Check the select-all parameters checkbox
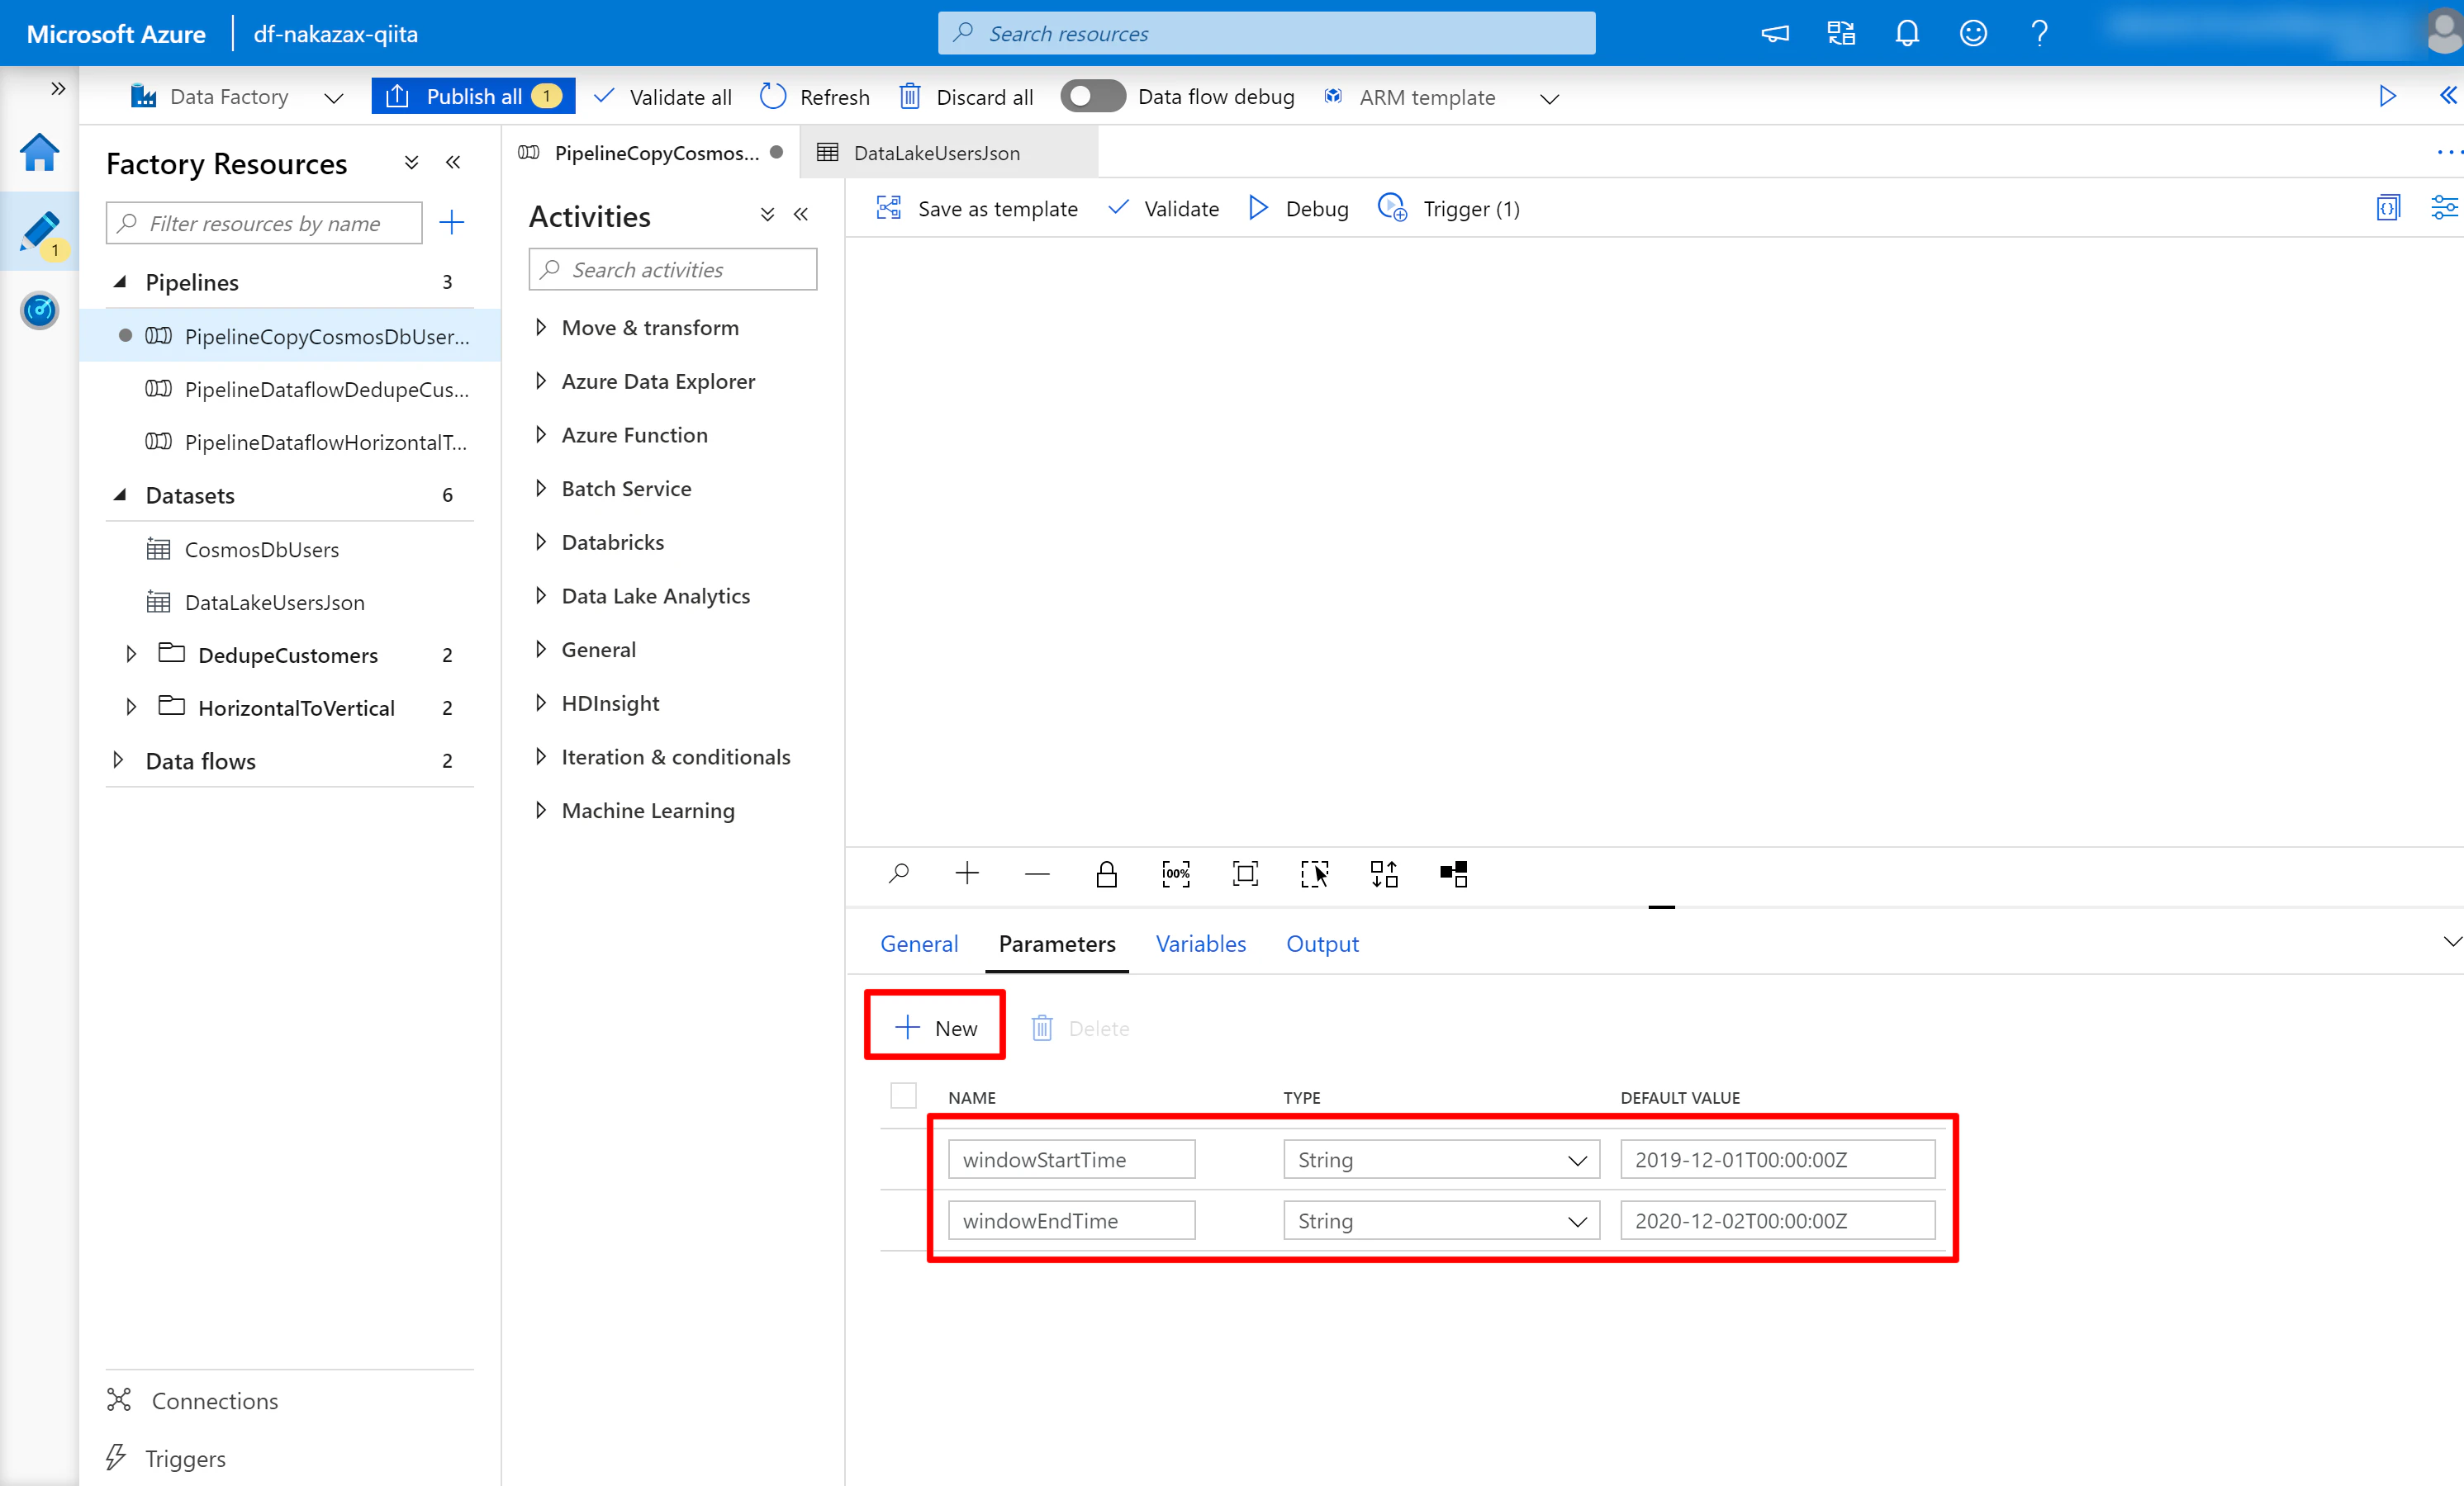Image resolution: width=2464 pixels, height=1486 pixels. tap(903, 1096)
